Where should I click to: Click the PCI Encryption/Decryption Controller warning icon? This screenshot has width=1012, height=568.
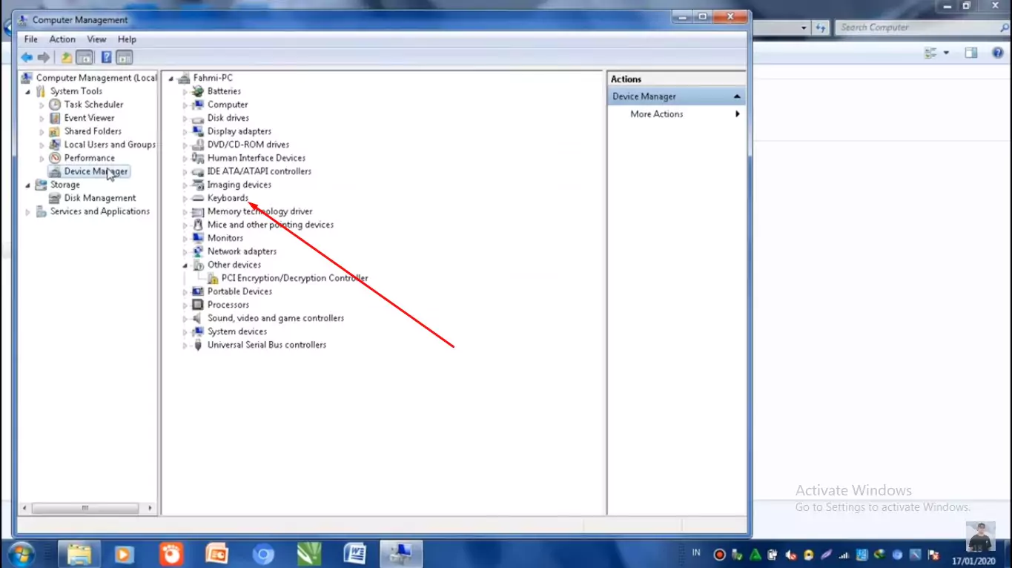[212, 278]
